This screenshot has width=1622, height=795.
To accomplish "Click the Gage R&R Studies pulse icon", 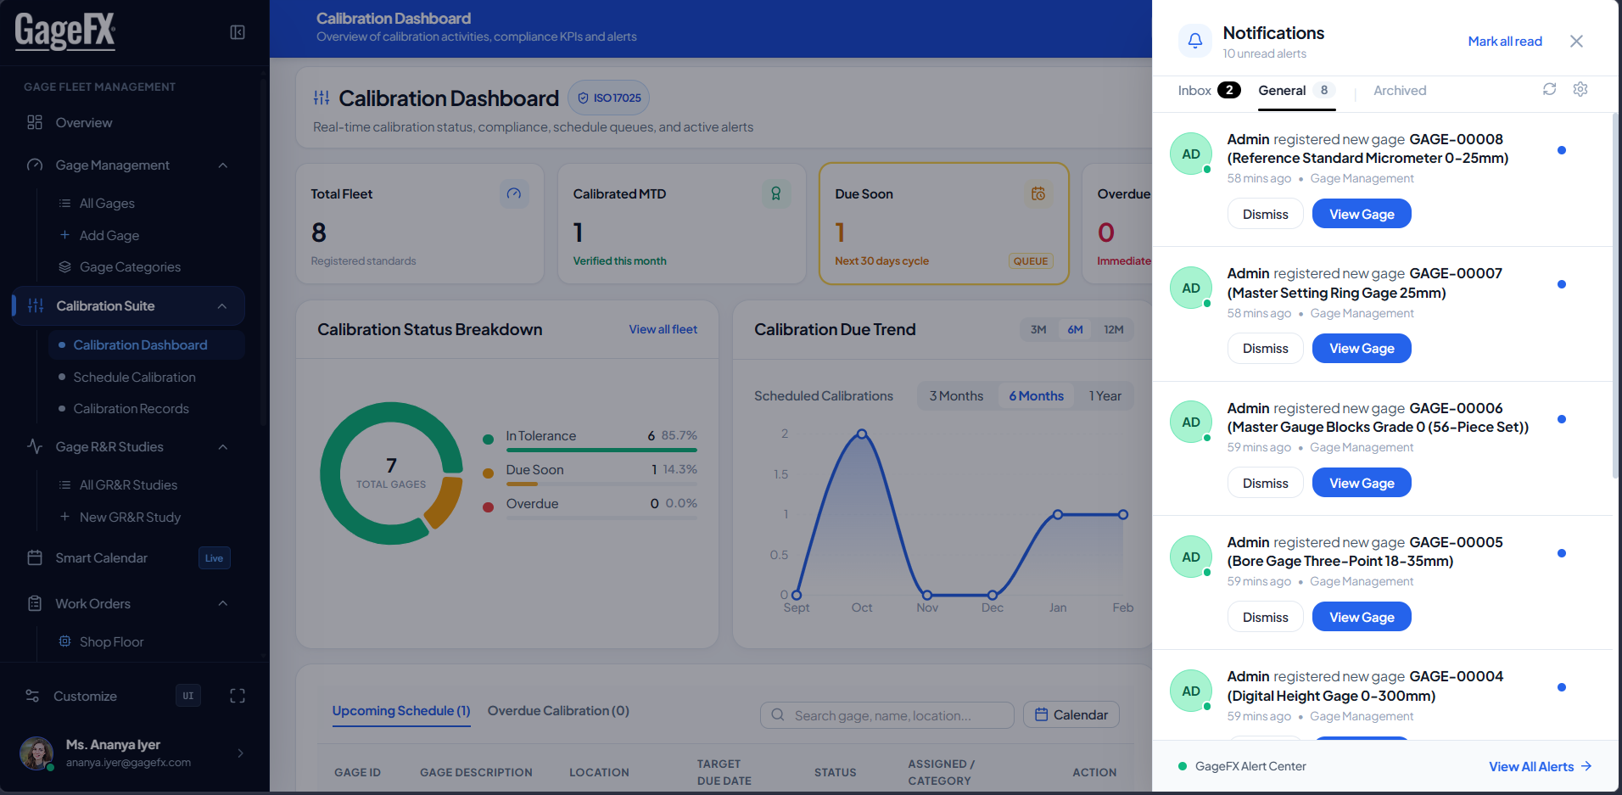I will coord(35,446).
